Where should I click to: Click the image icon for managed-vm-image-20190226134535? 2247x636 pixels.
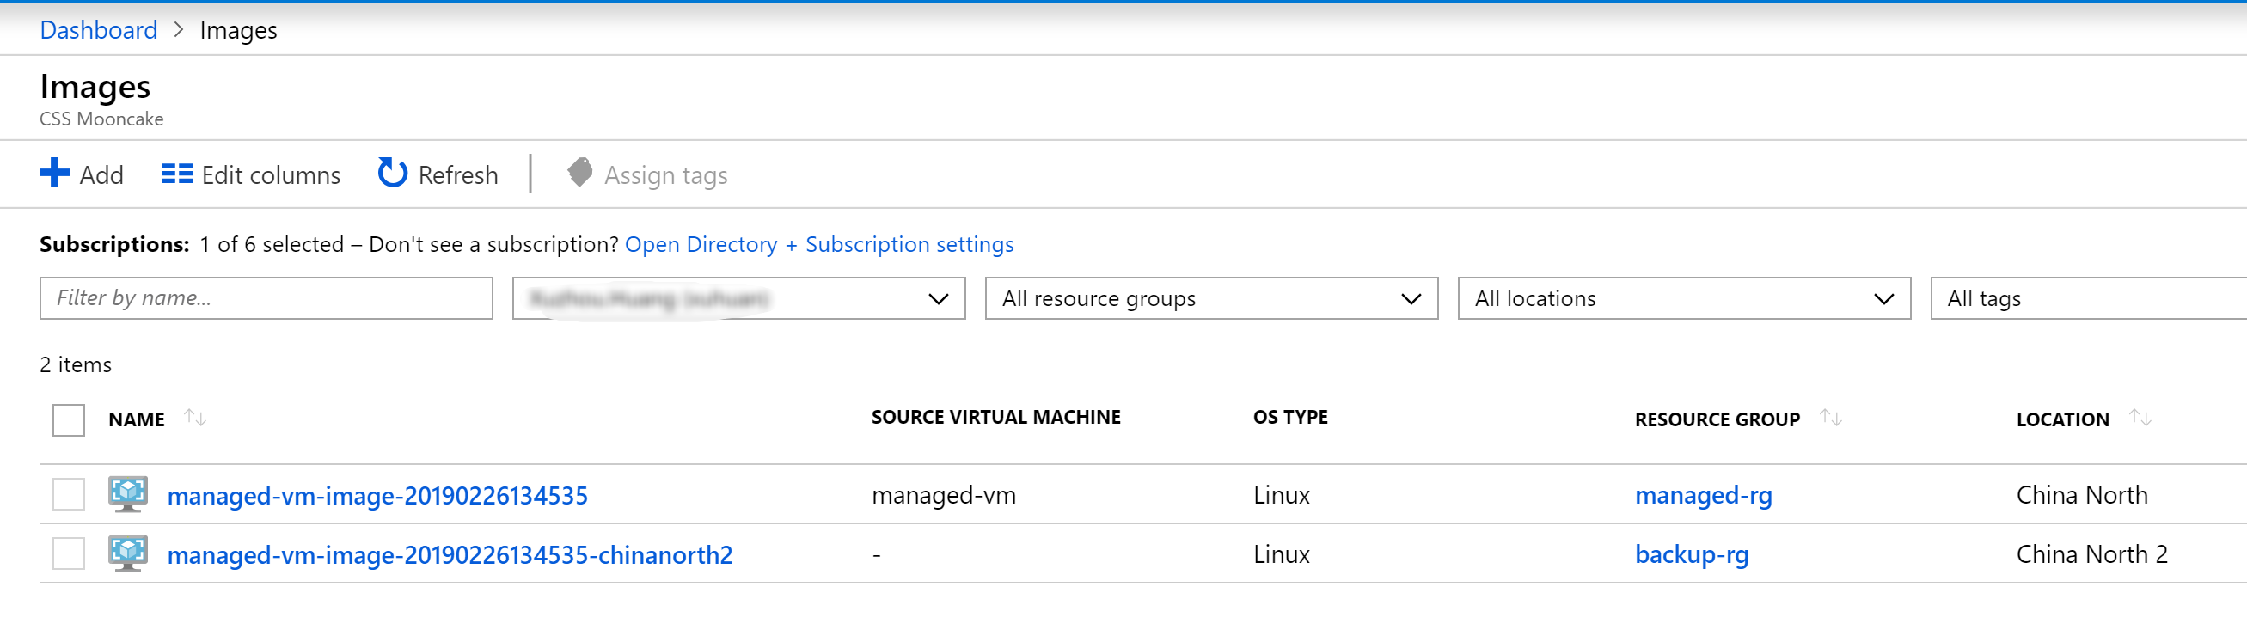point(128,494)
